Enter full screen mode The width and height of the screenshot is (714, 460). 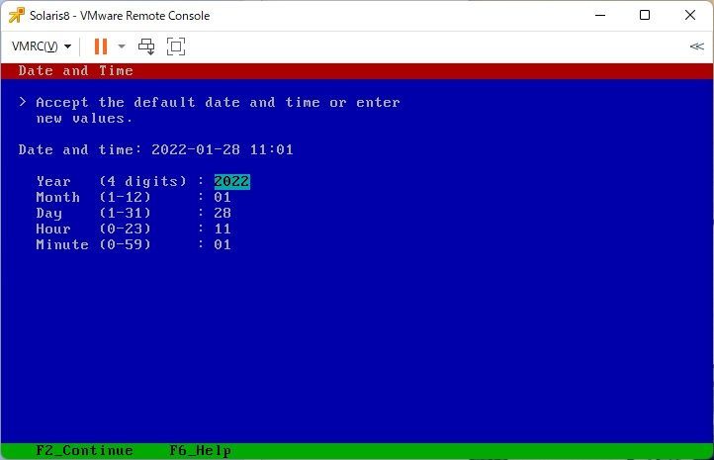click(x=176, y=46)
